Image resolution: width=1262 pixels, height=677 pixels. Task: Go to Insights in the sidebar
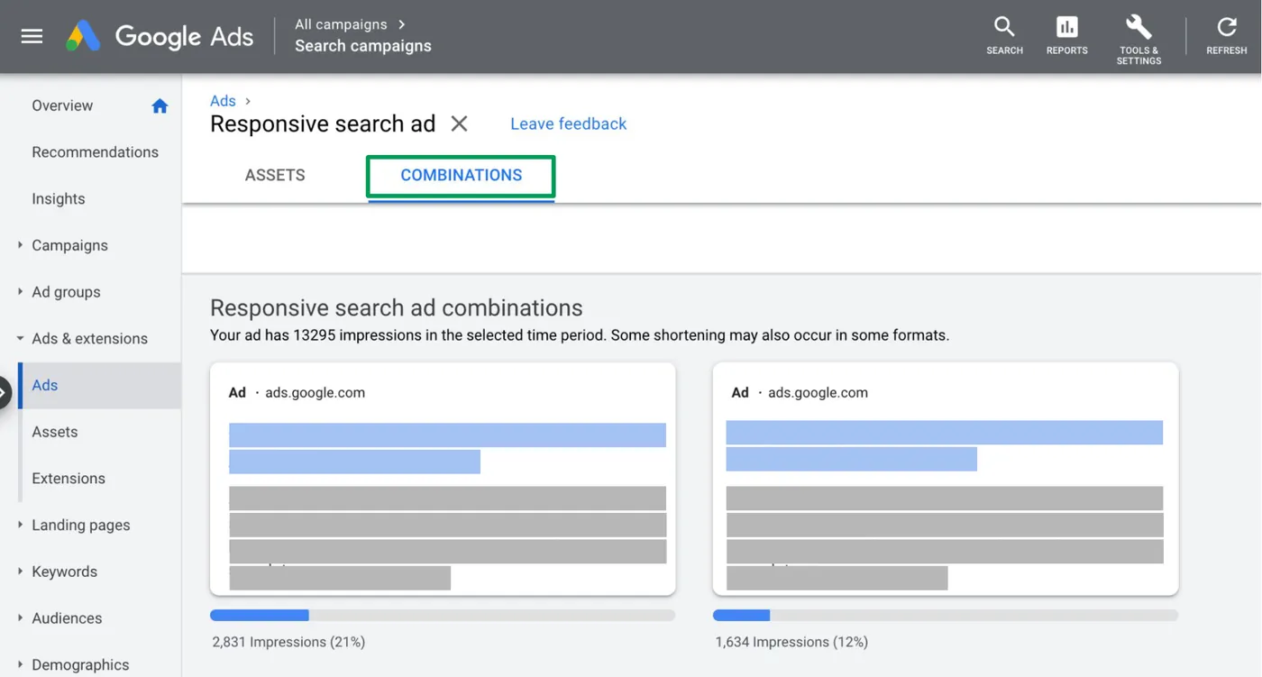click(59, 199)
